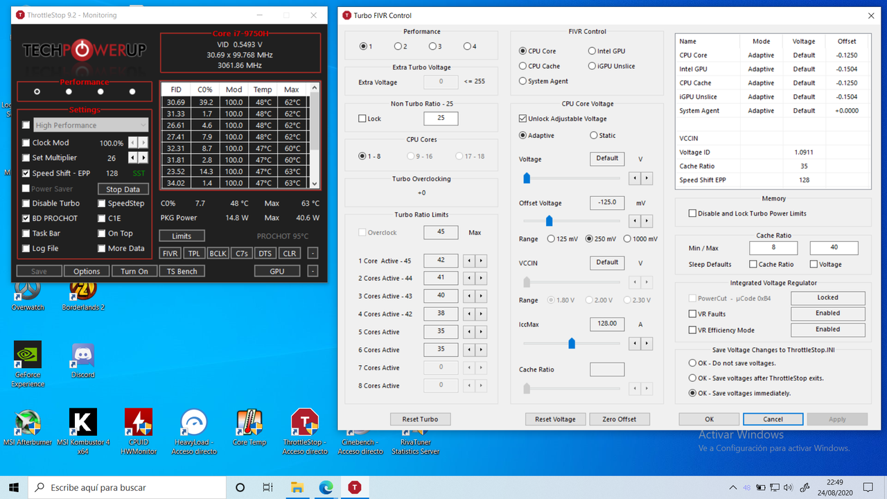
Task: Open volume control in system tray
Action: tap(788, 487)
